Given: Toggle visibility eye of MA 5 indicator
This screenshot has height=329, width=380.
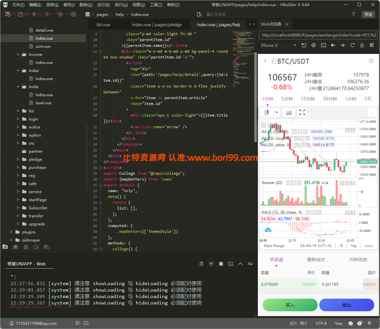Looking at the screenshot, I should [x=294, y=132].
